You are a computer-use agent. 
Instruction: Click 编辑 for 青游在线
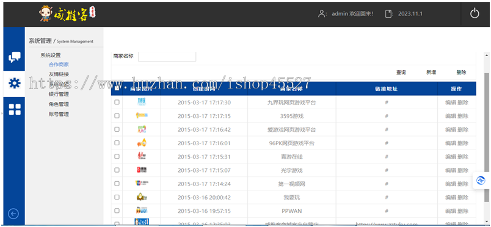[x=451, y=157]
